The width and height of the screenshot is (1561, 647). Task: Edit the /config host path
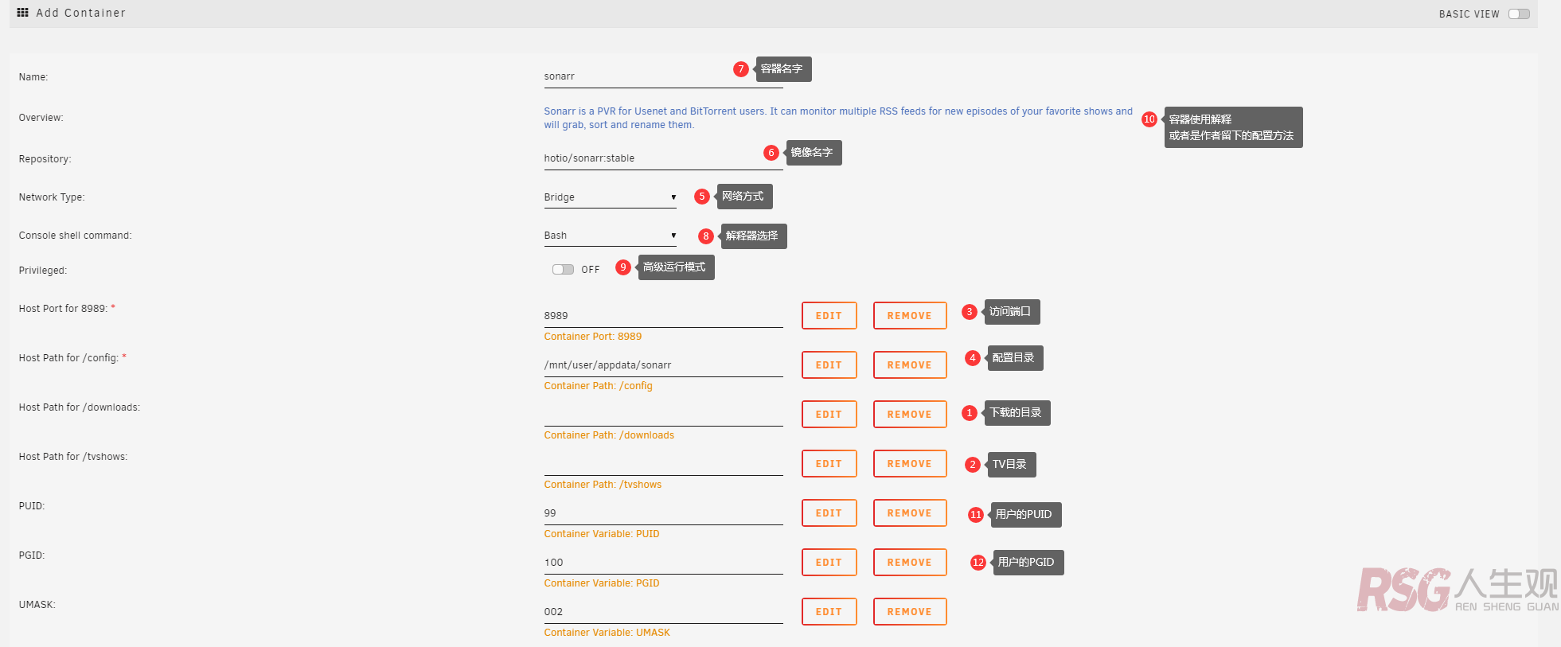[829, 365]
